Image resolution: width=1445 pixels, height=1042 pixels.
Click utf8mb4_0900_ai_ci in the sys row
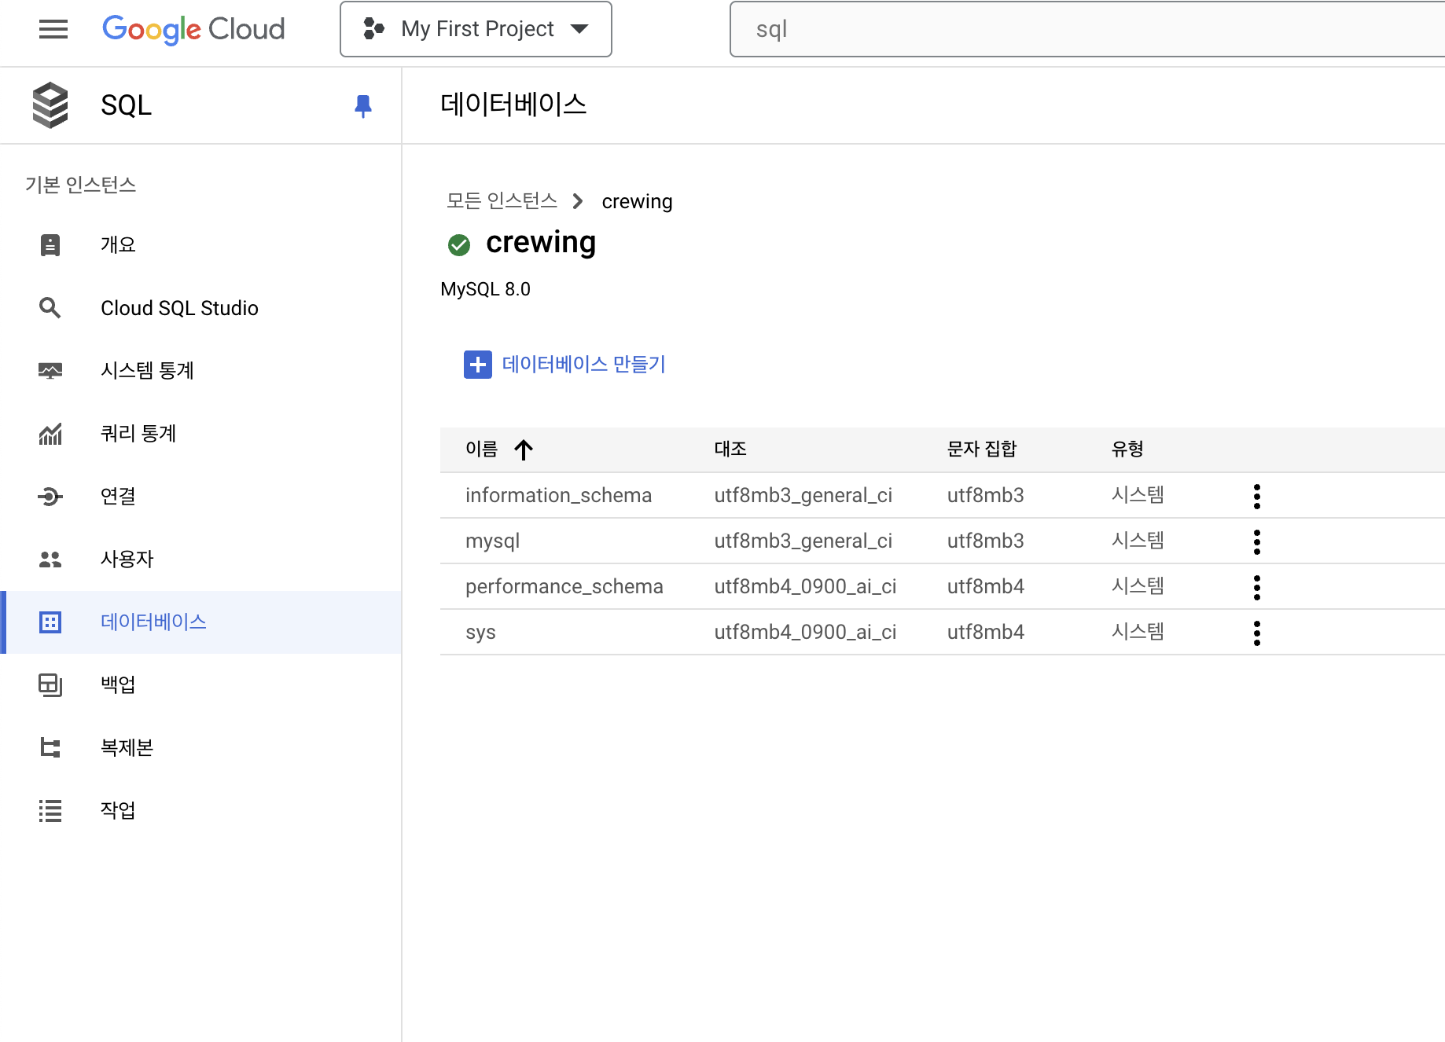[806, 632]
